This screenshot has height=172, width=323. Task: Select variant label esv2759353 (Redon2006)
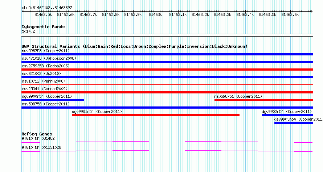[x=46, y=66]
